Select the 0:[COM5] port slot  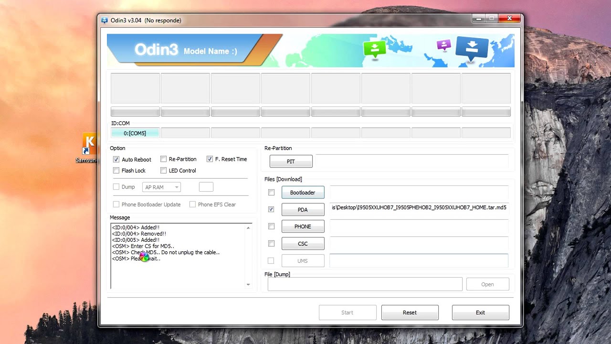click(135, 133)
